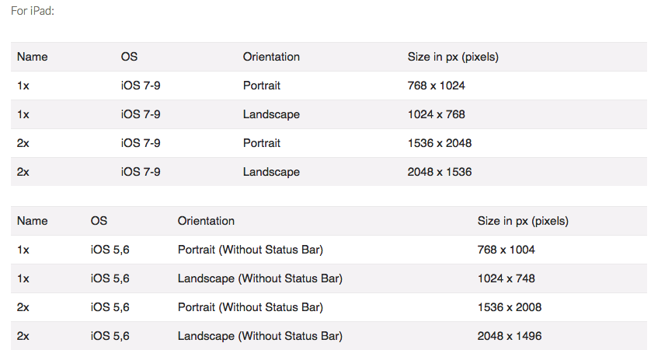
Task: Click the OS header in the iOS 5,6 table
Action: [x=99, y=221]
